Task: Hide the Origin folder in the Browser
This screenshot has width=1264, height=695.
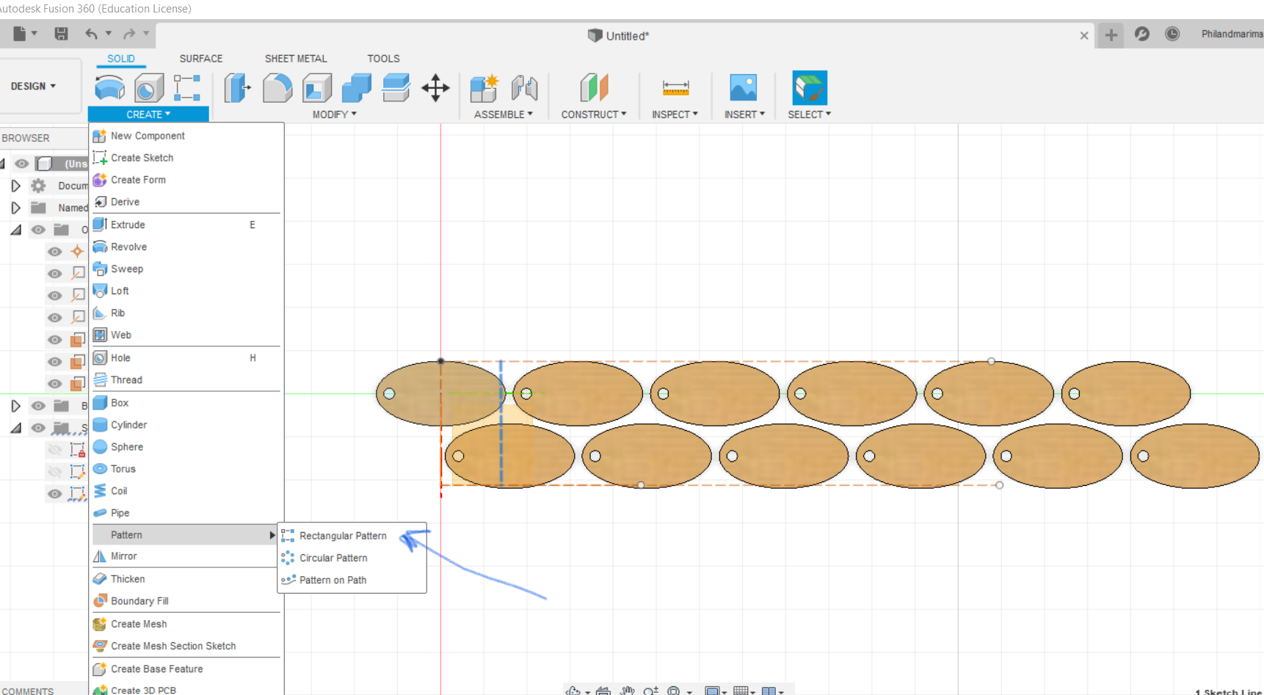Action: coord(38,229)
